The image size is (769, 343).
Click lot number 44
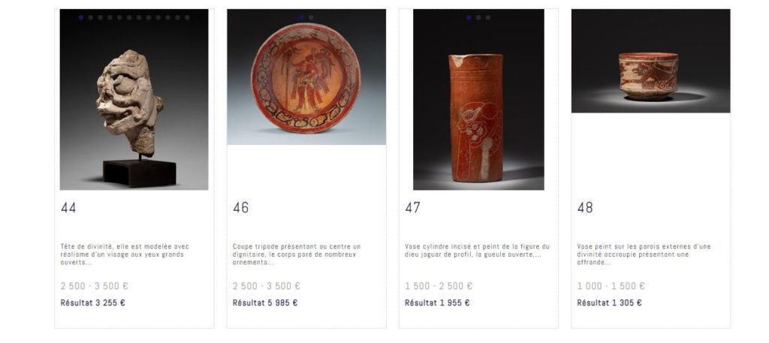tap(68, 208)
